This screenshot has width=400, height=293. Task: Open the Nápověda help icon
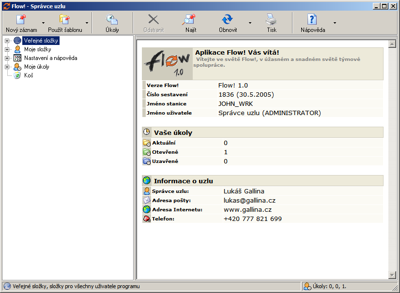(x=312, y=20)
